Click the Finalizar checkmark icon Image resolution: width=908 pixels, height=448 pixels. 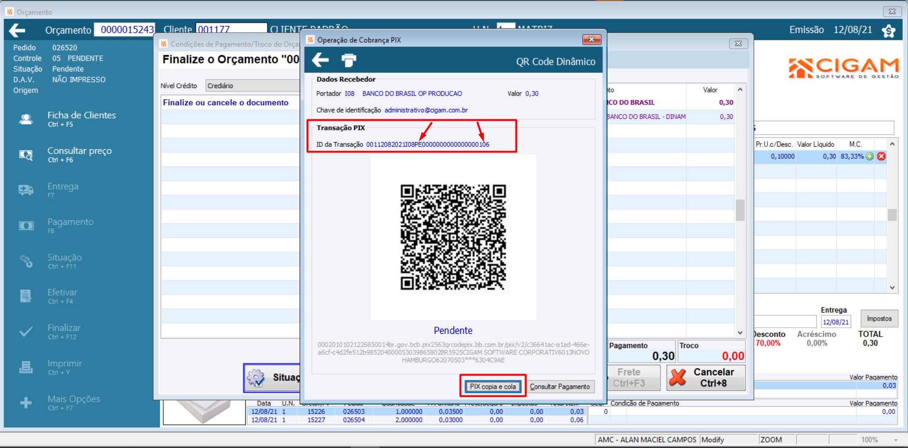click(26, 332)
